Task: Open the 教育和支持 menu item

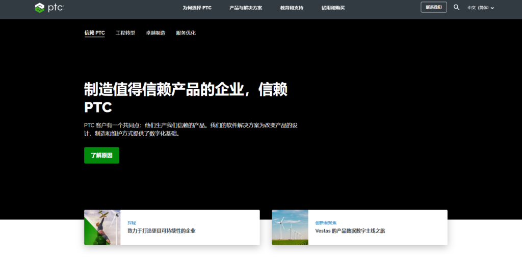Action: 292,8
